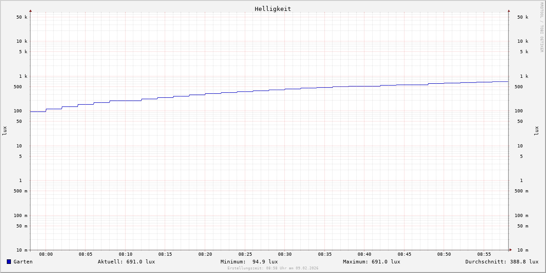This screenshot has height=273, width=546.
Task: Click the right-side 10 m axis label
Action: click(522, 250)
